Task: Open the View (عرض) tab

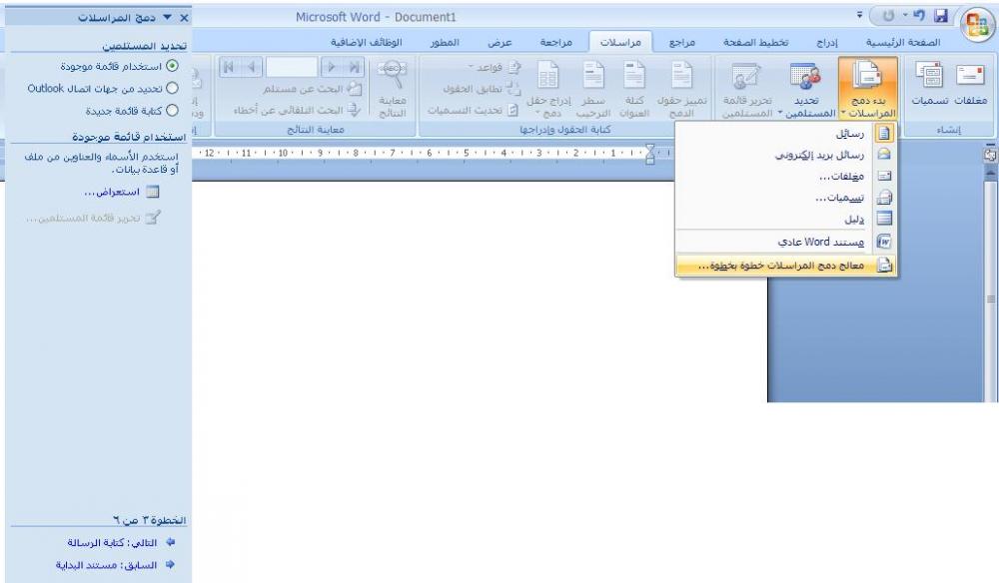Action: coord(499,43)
